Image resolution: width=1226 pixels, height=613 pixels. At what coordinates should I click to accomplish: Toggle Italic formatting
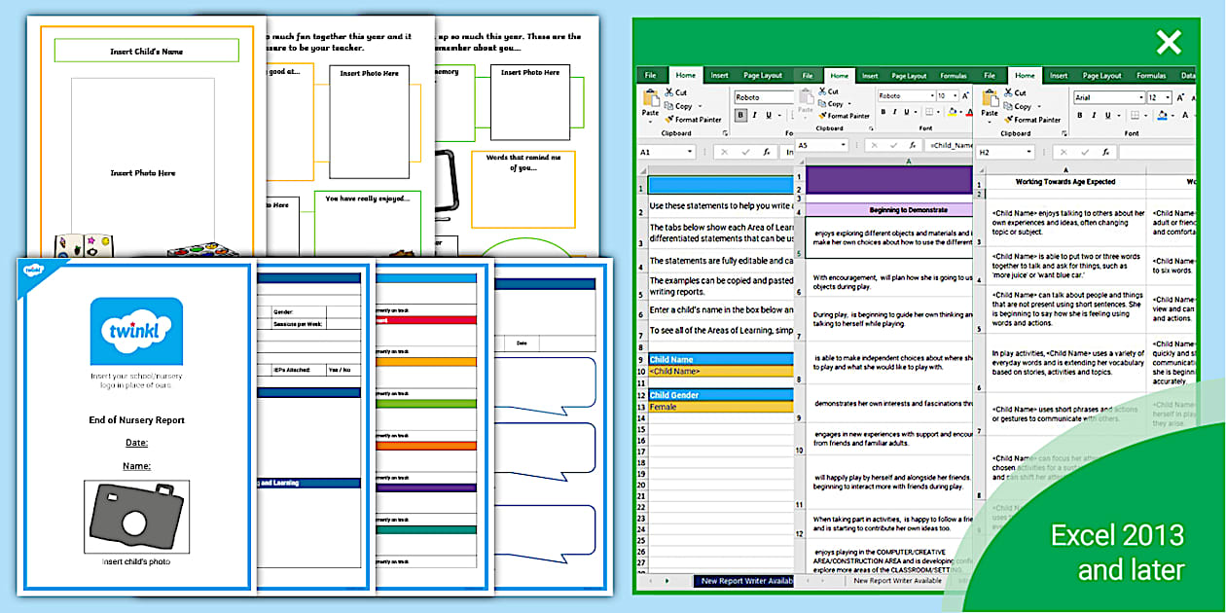point(1094,115)
